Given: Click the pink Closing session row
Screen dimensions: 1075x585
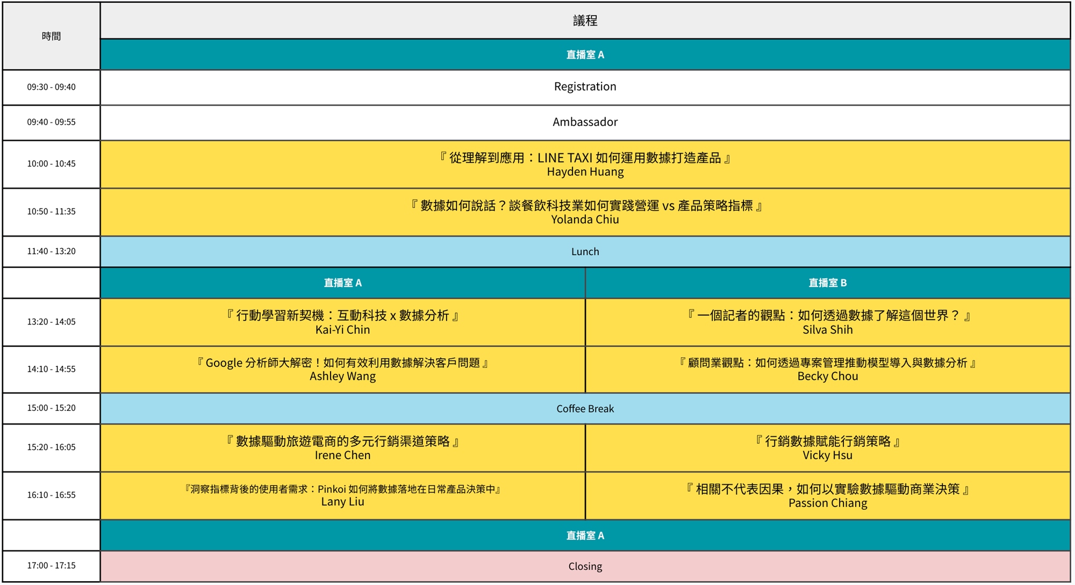Looking at the screenshot, I should click(585, 566).
